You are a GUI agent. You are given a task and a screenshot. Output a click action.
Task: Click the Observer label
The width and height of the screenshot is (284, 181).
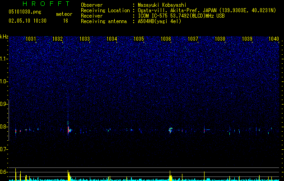pos(92,5)
